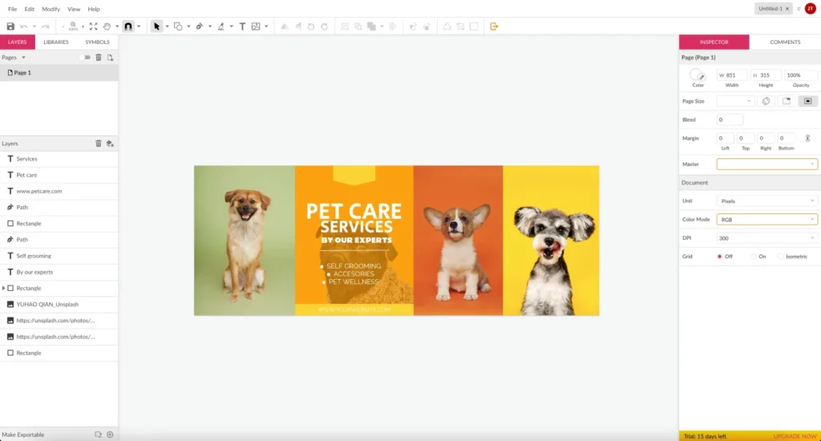The width and height of the screenshot is (821, 441).
Task: Add a new page icon
Action: (x=110, y=57)
